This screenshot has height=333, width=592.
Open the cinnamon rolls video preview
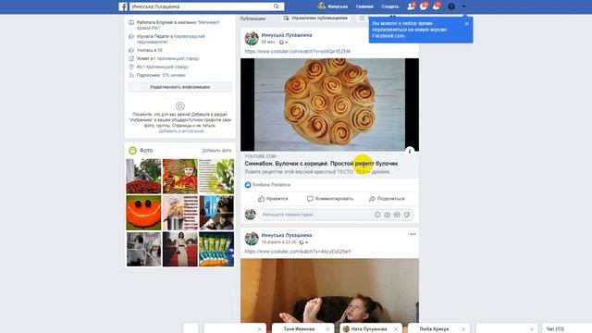pyautogui.click(x=329, y=105)
